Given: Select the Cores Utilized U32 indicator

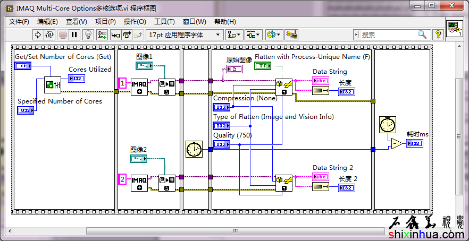Looking at the screenshot, I should coord(77,79).
